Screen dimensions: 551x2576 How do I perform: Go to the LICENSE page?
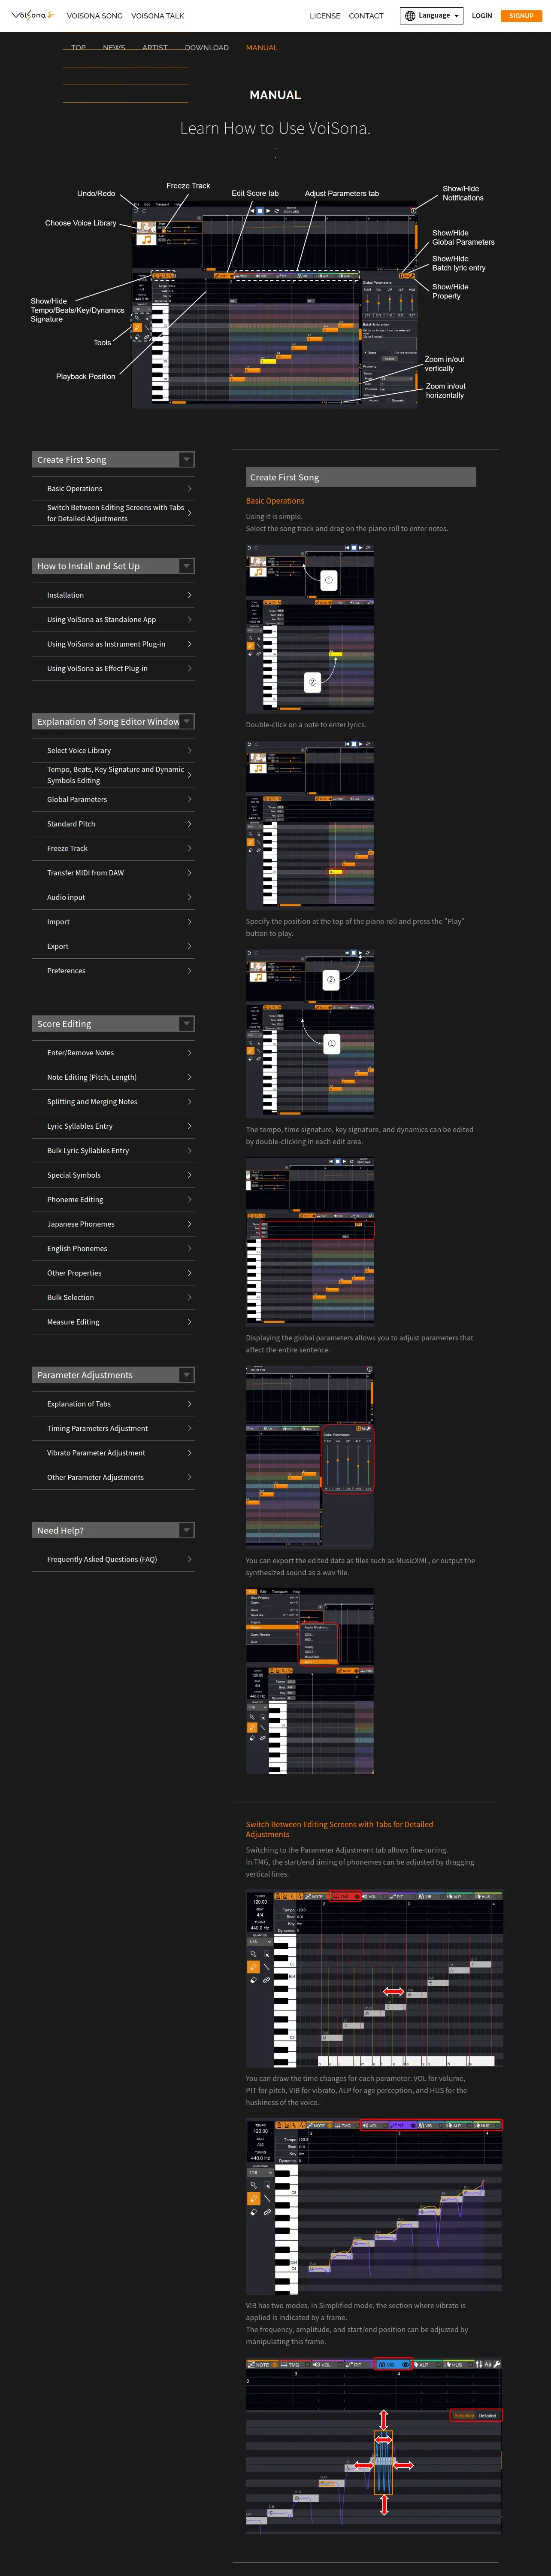click(325, 16)
